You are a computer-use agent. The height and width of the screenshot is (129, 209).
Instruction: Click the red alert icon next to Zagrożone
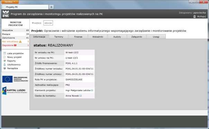(x=15, y=45)
